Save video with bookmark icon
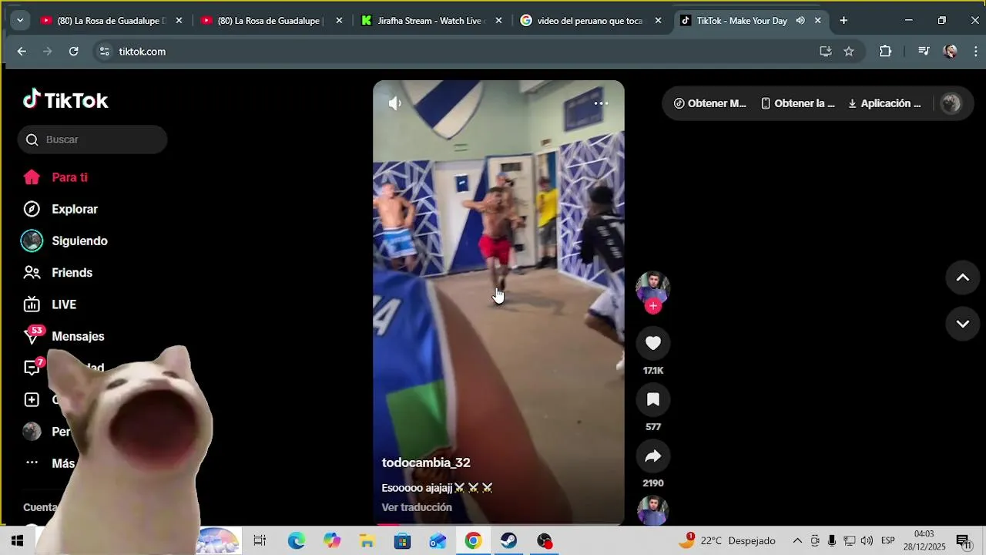Screen dimensions: 986x555 click(653, 399)
